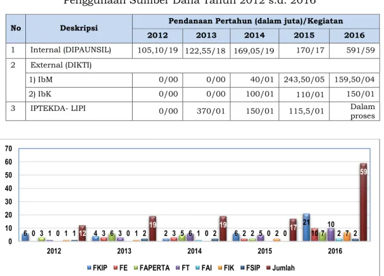384x276 pixels.
Task: Select the 2012 Jumlah bar labeled 12
Action: coord(82,233)
